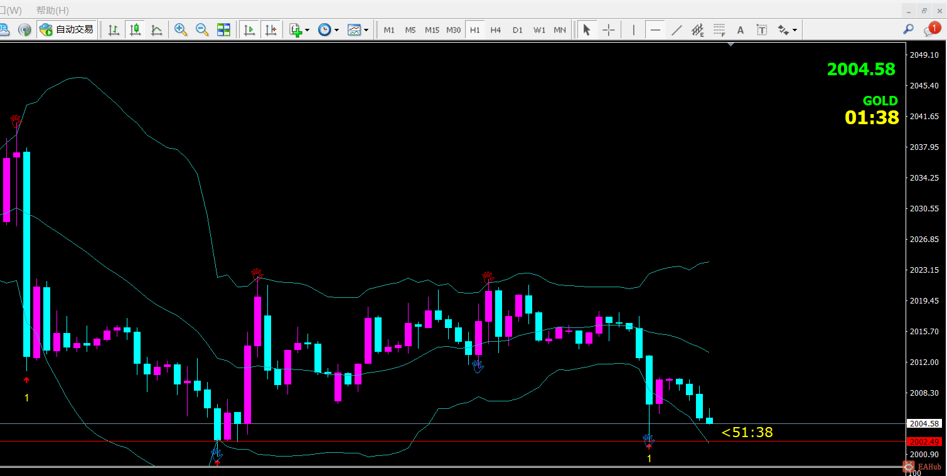Open the signals icon left of 自动交易
947x476 pixels.
pyautogui.click(x=24, y=29)
